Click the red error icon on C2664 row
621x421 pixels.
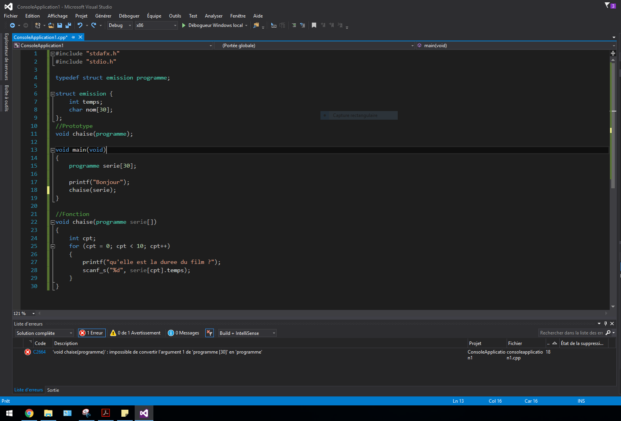click(x=28, y=352)
